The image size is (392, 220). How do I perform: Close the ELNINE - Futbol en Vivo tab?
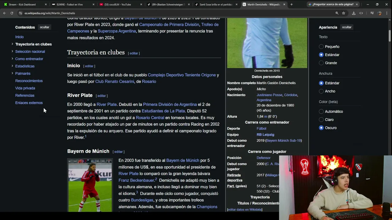(x=93, y=5)
